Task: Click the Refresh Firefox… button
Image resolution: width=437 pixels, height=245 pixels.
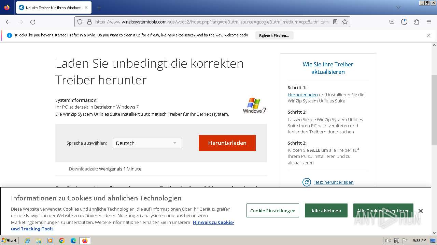Action: pyautogui.click(x=274, y=35)
